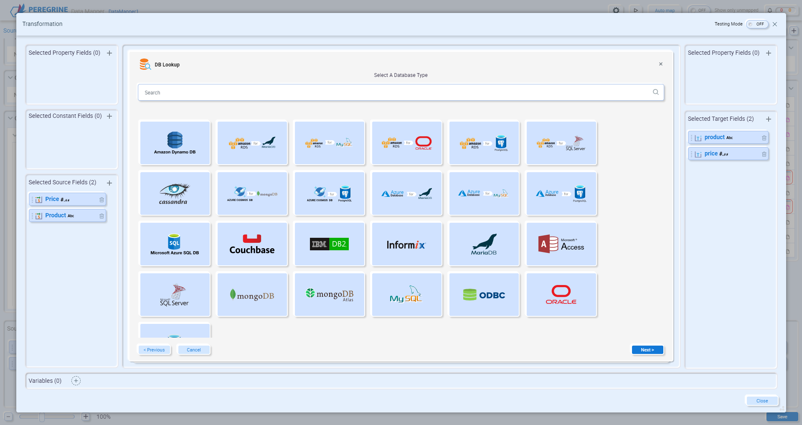This screenshot has width=802, height=425.
Task: Click Auto map in Data Mapper toolbar
Action: [x=665, y=10]
